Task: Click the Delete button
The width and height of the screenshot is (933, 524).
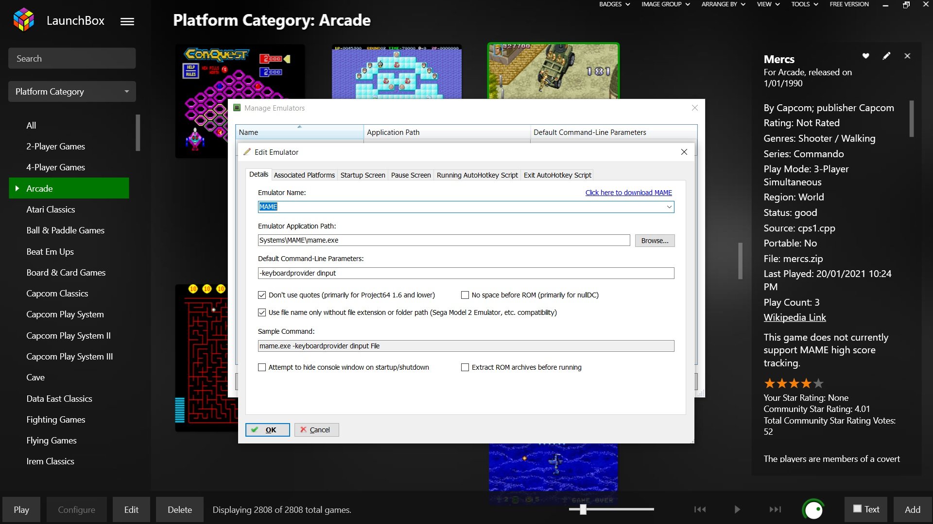Action: [180, 509]
